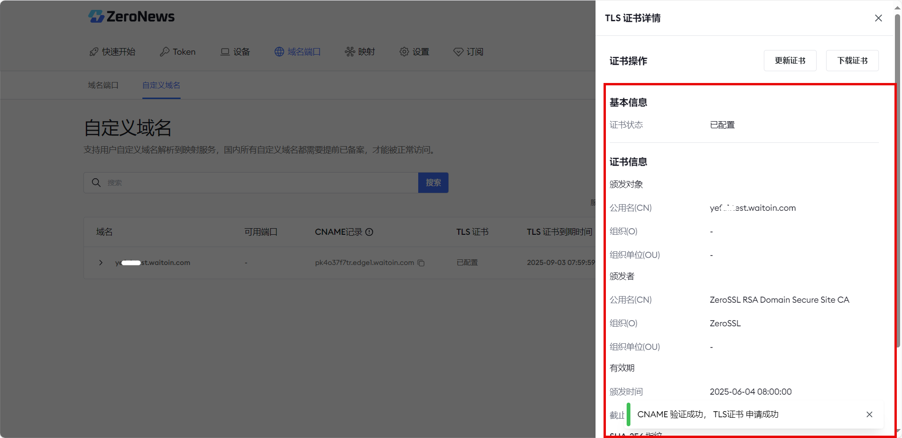Image resolution: width=902 pixels, height=438 pixels.
Task: Click the 已配置 TLS status in the table
Action: point(467,263)
